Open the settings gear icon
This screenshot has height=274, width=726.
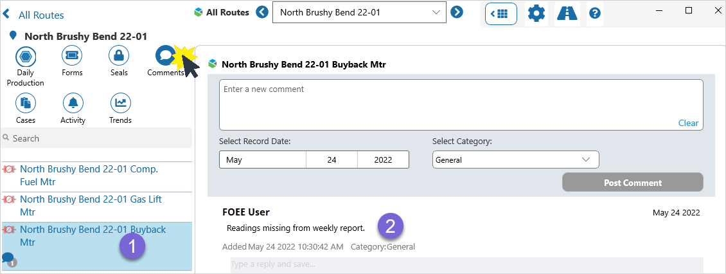click(x=536, y=13)
